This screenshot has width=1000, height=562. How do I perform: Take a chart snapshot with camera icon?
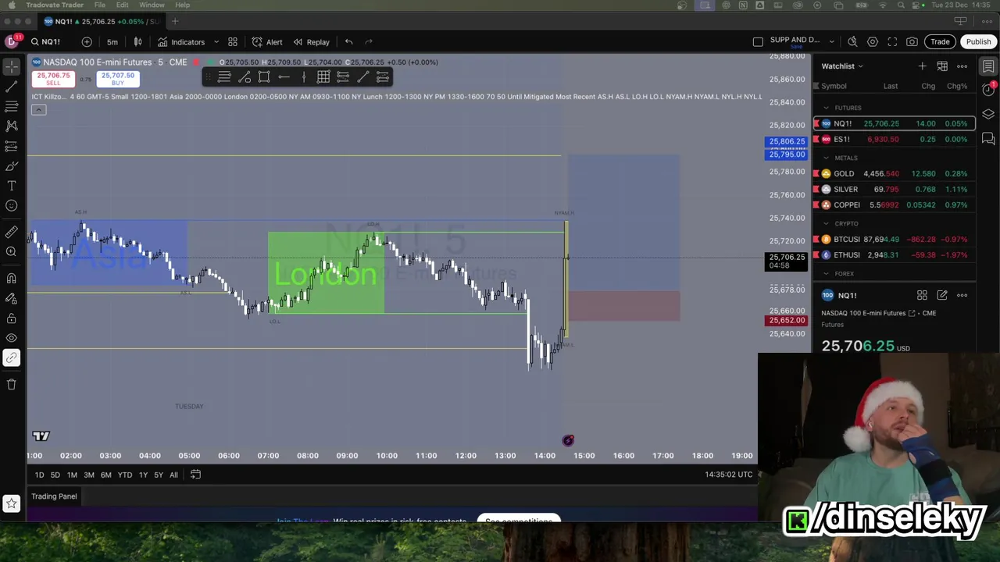tap(912, 42)
